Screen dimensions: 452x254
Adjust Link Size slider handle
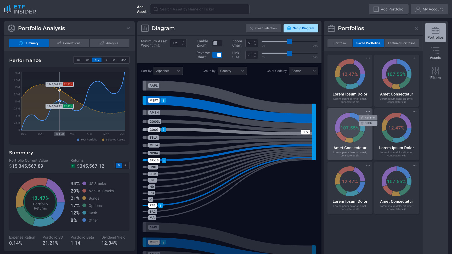click(290, 53)
